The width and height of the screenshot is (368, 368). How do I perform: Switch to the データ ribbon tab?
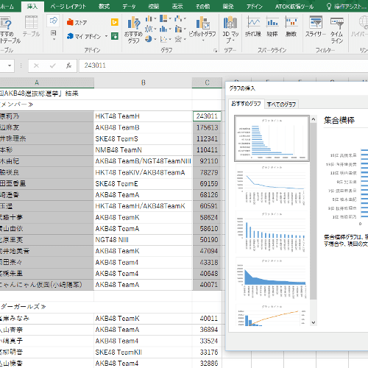point(129,7)
